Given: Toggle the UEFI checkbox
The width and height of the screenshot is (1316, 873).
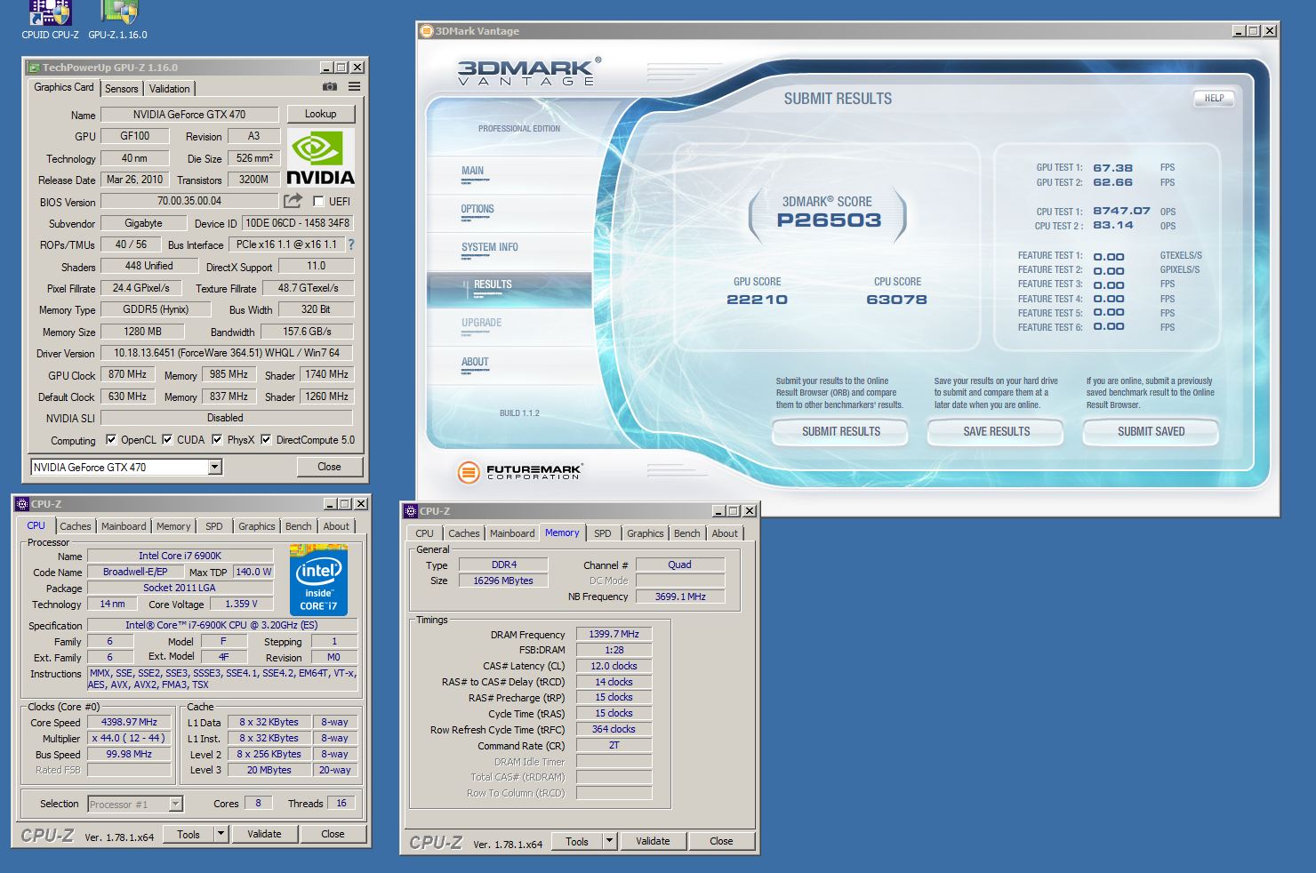Looking at the screenshot, I should (318, 202).
